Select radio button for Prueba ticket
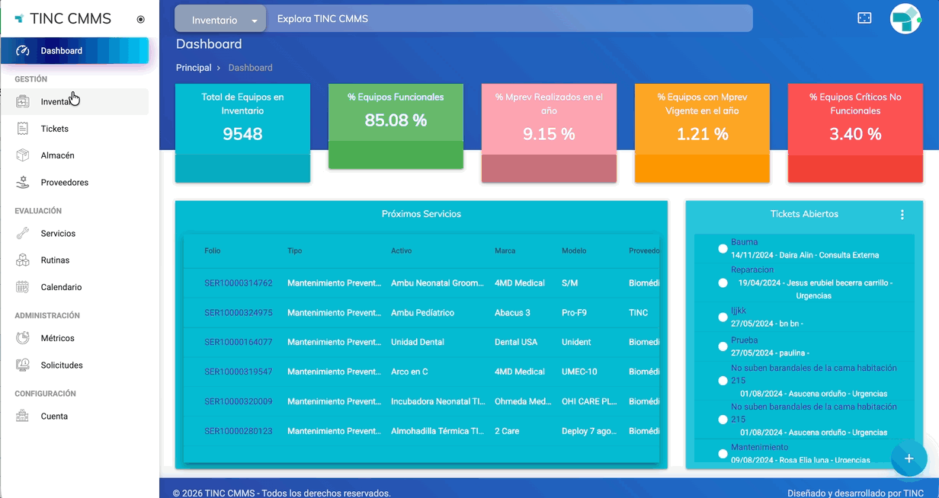This screenshot has height=498, width=939. (x=723, y=346)
